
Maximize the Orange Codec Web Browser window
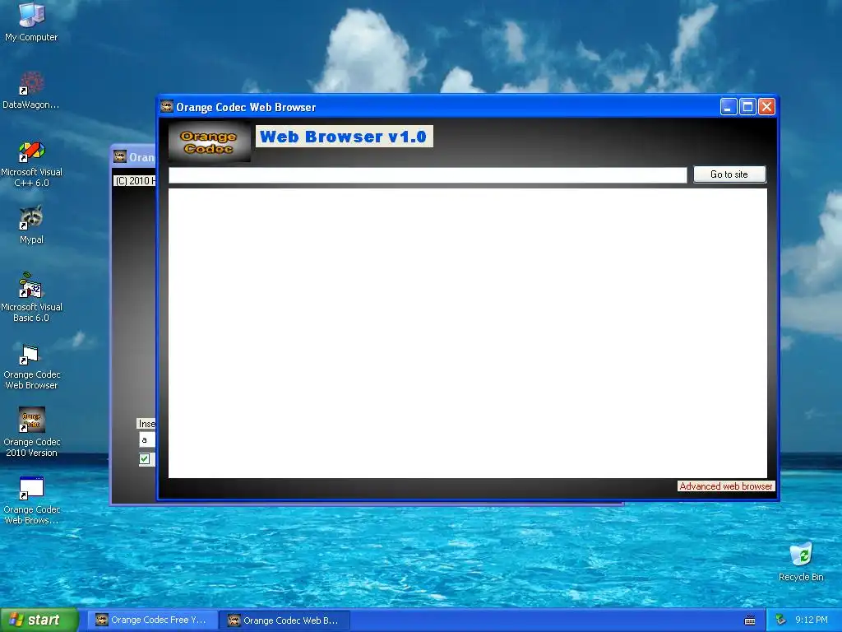point(747,107)
